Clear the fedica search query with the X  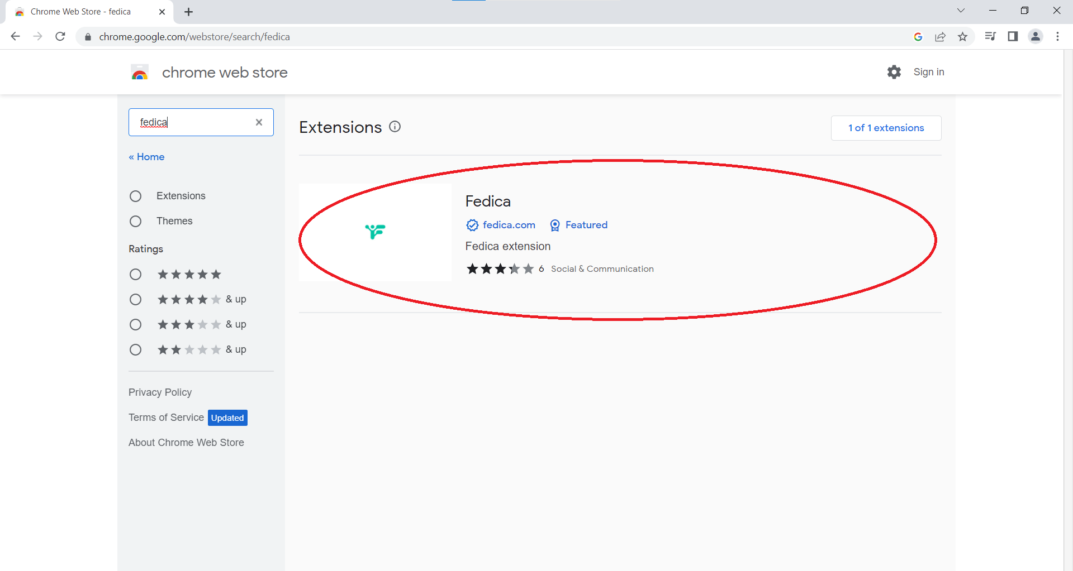(259, 122)
